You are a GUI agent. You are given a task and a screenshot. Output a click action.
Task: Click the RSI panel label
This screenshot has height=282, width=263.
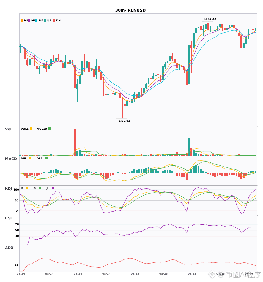(8, 218)
